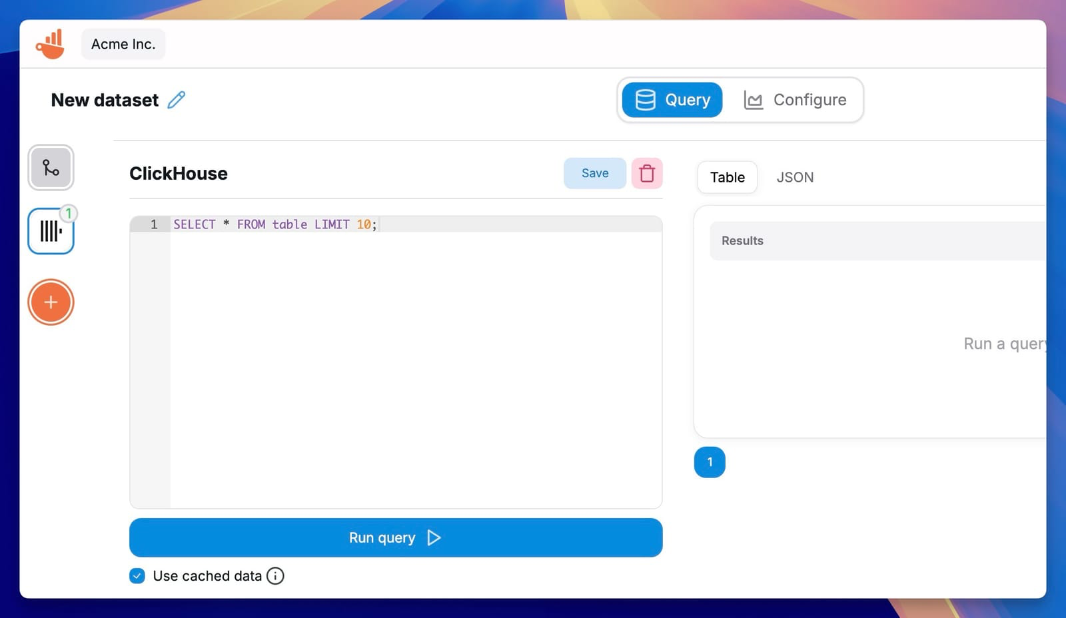Click the info icon beside Use cached data

275,575
